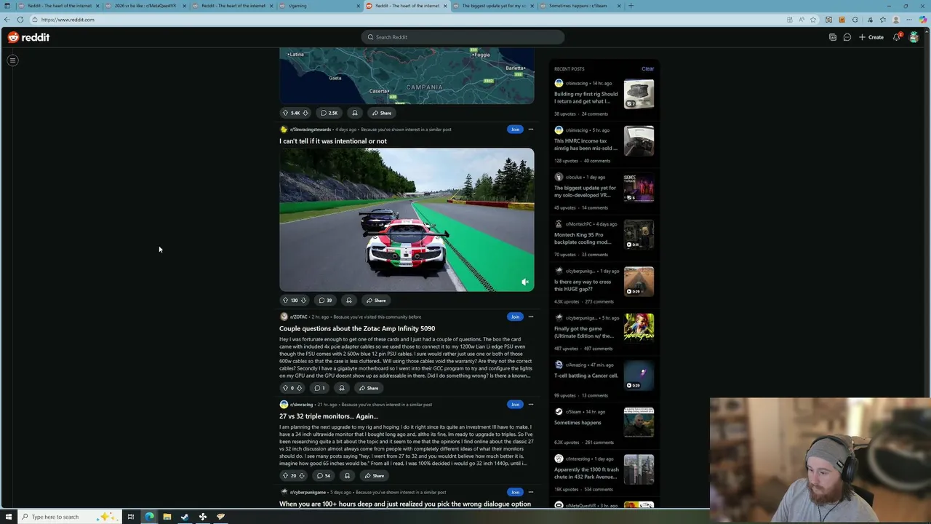
Task: Unmute the racing video
Action: click(524, 282)
